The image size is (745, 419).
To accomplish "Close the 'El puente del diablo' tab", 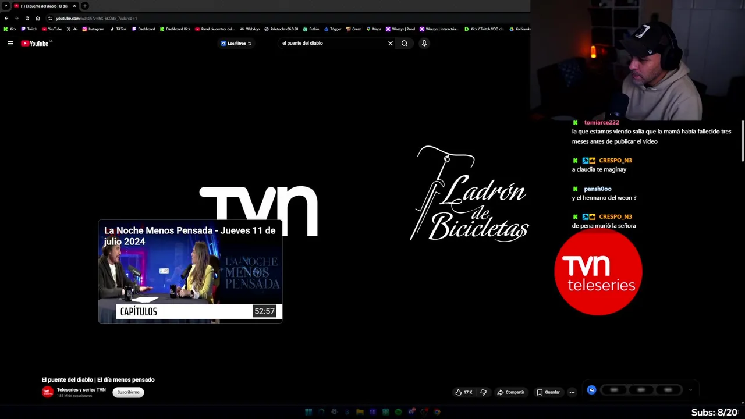I will pyautogui.click(x=74, y=6).
